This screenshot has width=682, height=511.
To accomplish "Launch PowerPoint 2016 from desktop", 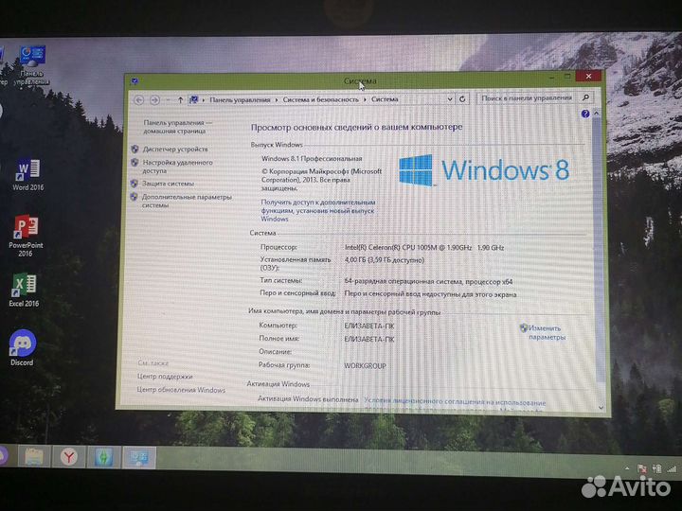I will [x=26, y=236].
